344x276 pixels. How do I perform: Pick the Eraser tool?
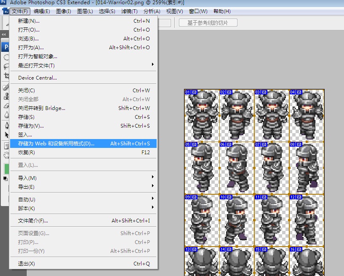pyautogui.click(x=6, y=106)
